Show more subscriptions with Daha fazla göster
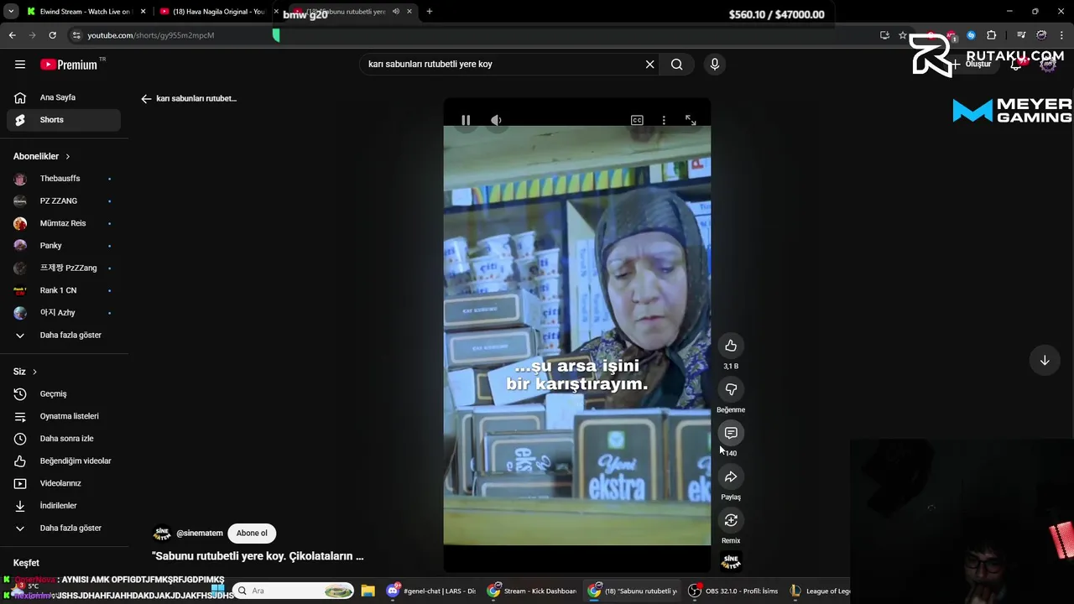The image size is (1074, 604). (64, 335)
